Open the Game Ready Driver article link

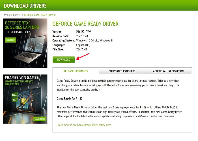pyautogui.click(x=84, y=125)
